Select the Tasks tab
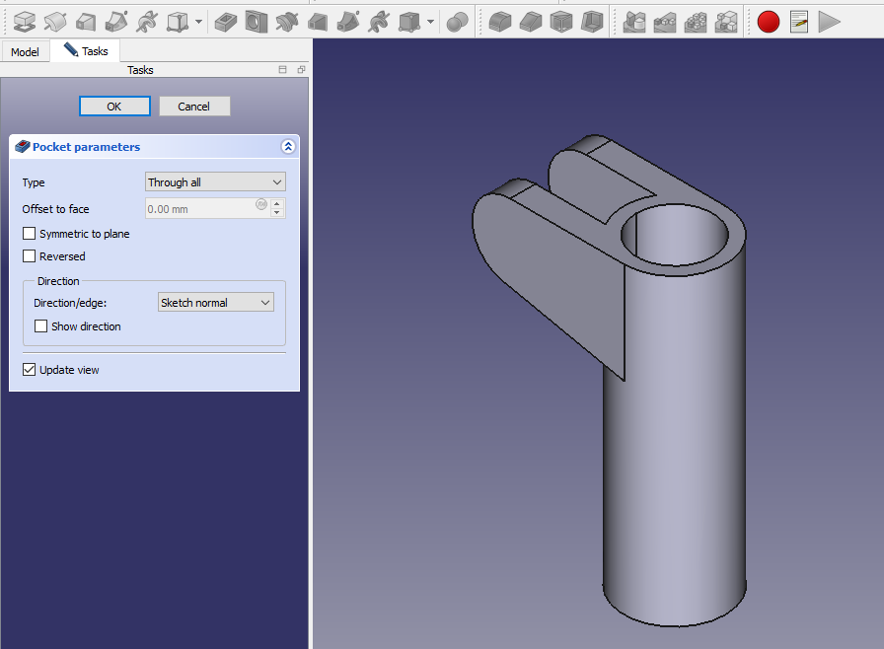884x649 pixels. point(86,50)
